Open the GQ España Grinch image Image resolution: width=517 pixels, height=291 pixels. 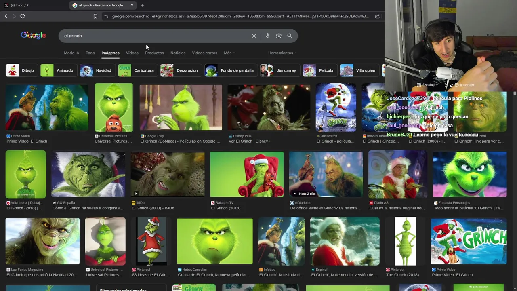(88, 174)
